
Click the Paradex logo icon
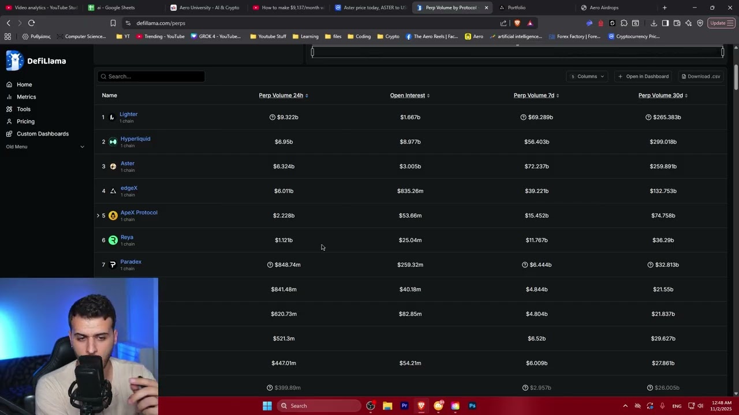click(x=113, y=265)
